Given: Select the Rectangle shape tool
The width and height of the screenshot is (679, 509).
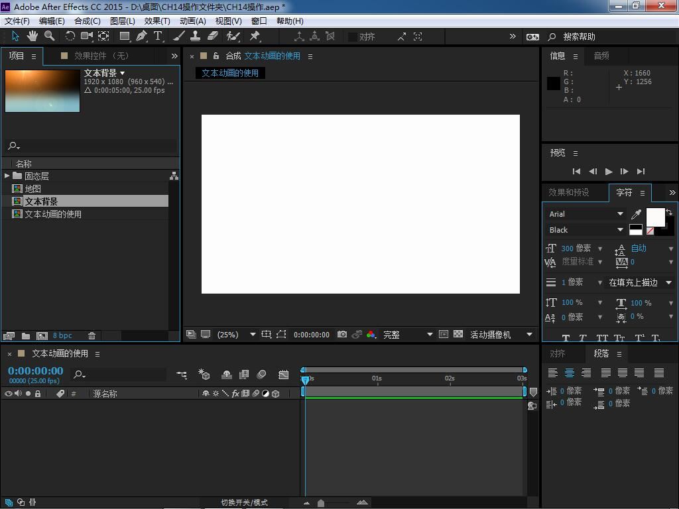Looking at the screenshot, I should (x=125, y=36).
